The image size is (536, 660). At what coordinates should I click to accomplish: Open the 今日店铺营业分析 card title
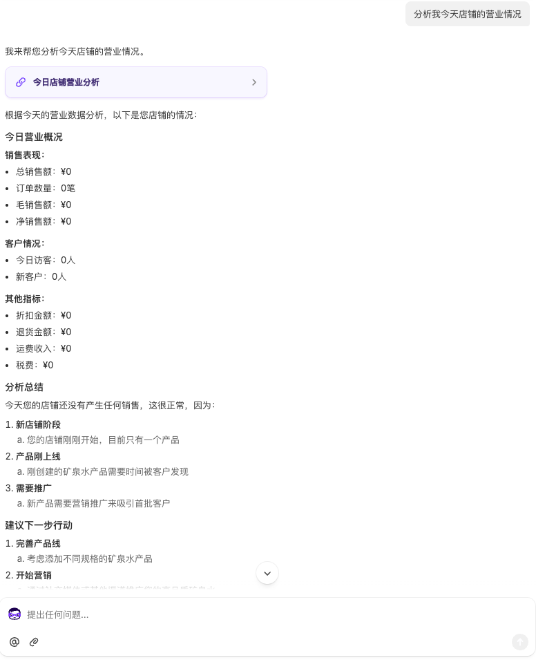[x=66, y=82]
